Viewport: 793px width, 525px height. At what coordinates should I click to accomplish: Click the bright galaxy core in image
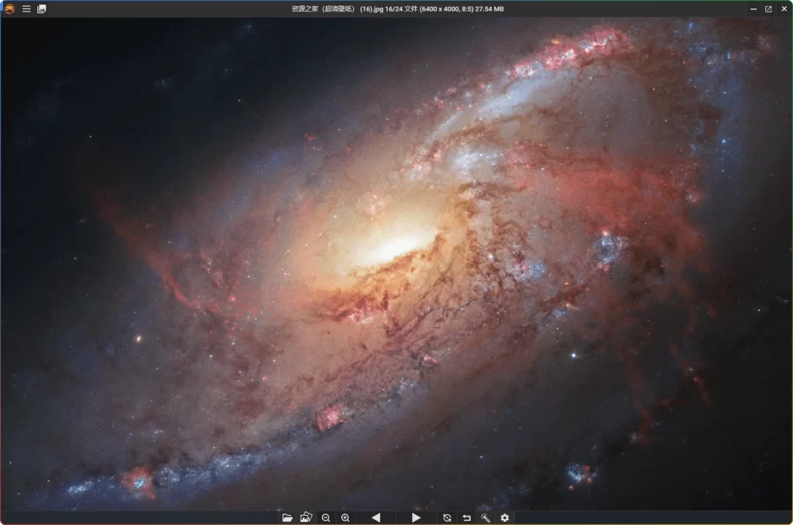point(396,246)
